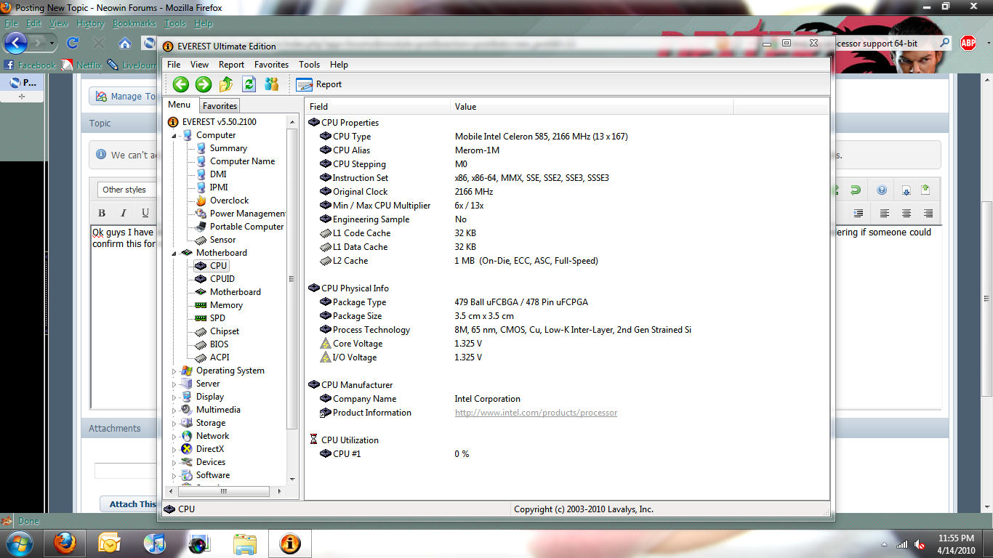Click the green Back arrow in EVEREST toolbar
993x558 pixels.
click(x=181, y=84)
